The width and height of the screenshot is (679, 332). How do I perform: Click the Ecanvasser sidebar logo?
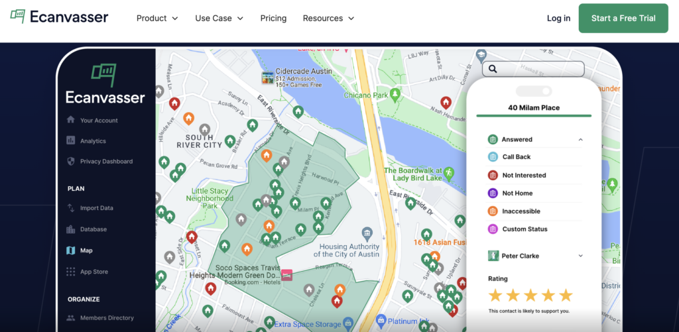(105, 84)
